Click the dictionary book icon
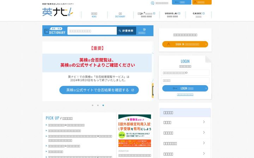This screenshot has width=254, height=158. [47, 31]
